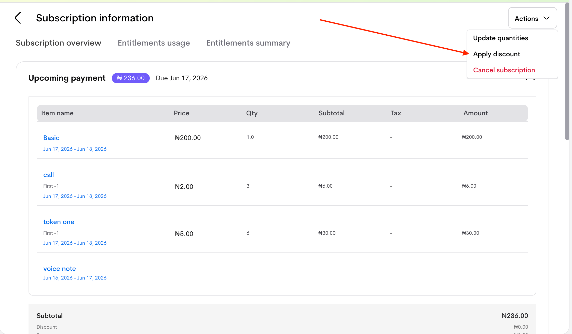Click the page vertical scrollbar
Image resolution: width=572 pixels, height=334 pixels.
coord(567,71)
